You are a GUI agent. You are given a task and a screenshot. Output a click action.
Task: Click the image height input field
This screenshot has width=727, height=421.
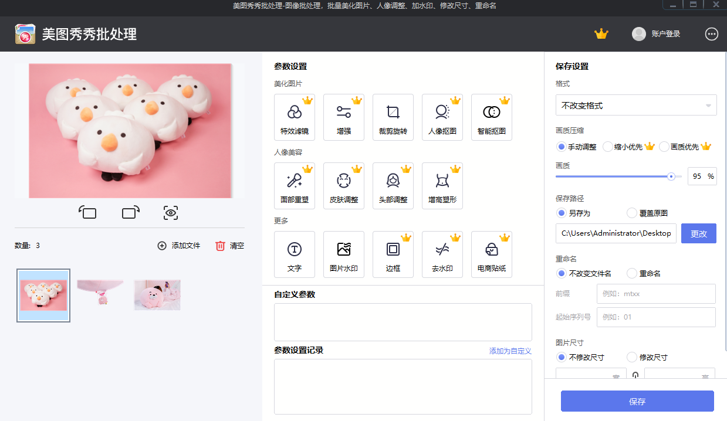point(679,374)
